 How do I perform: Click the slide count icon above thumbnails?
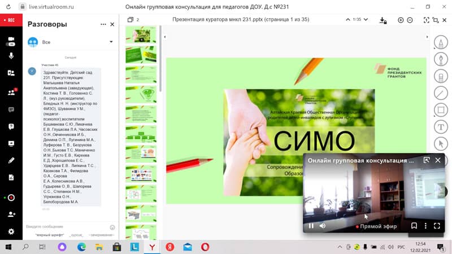click(x=131, y=20)
